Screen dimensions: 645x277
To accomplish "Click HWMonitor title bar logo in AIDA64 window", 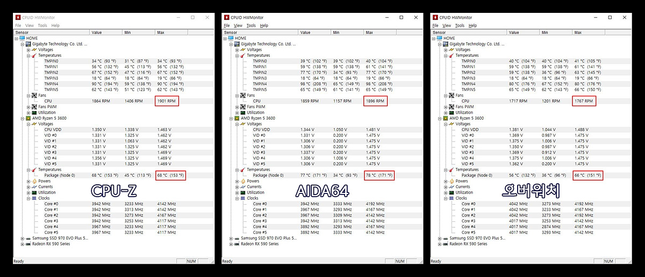I will click(x=226, y=17).
